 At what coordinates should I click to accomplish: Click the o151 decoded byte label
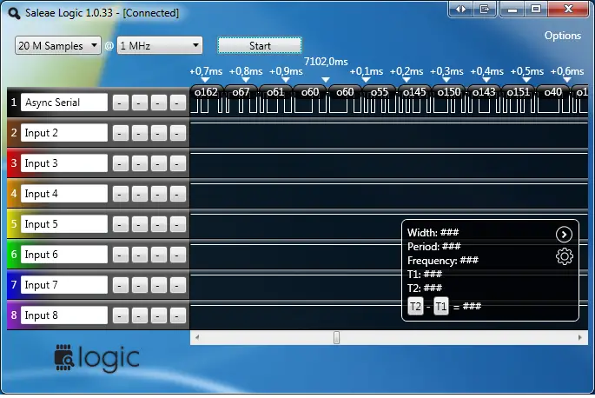519,92
